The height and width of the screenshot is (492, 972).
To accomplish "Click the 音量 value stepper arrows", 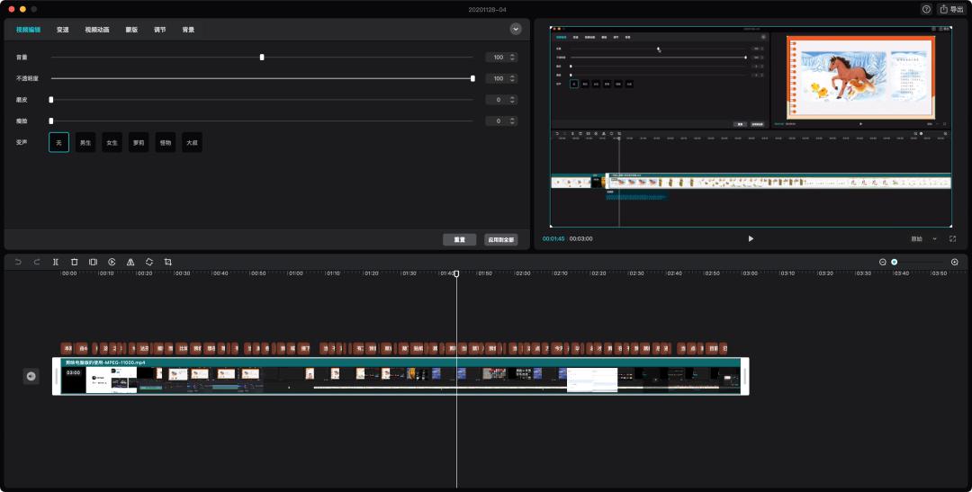I will (513, 57).
